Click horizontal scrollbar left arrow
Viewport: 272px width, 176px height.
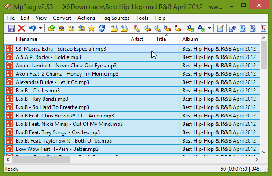[8, 160]
